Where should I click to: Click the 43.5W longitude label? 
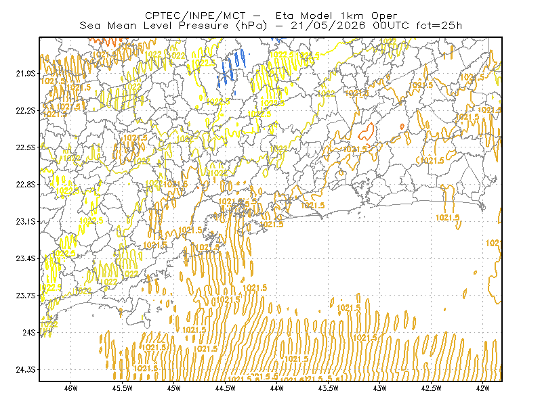[328, 388]
